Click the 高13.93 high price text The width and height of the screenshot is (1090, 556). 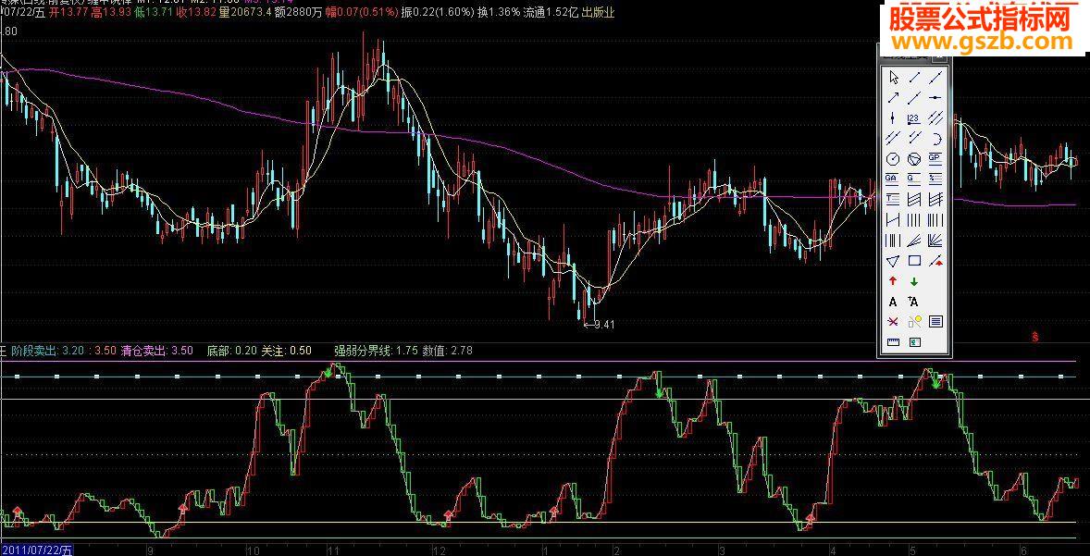(111, 12)
